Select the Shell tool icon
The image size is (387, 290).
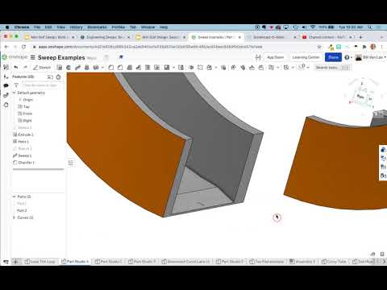click(148, 68)
